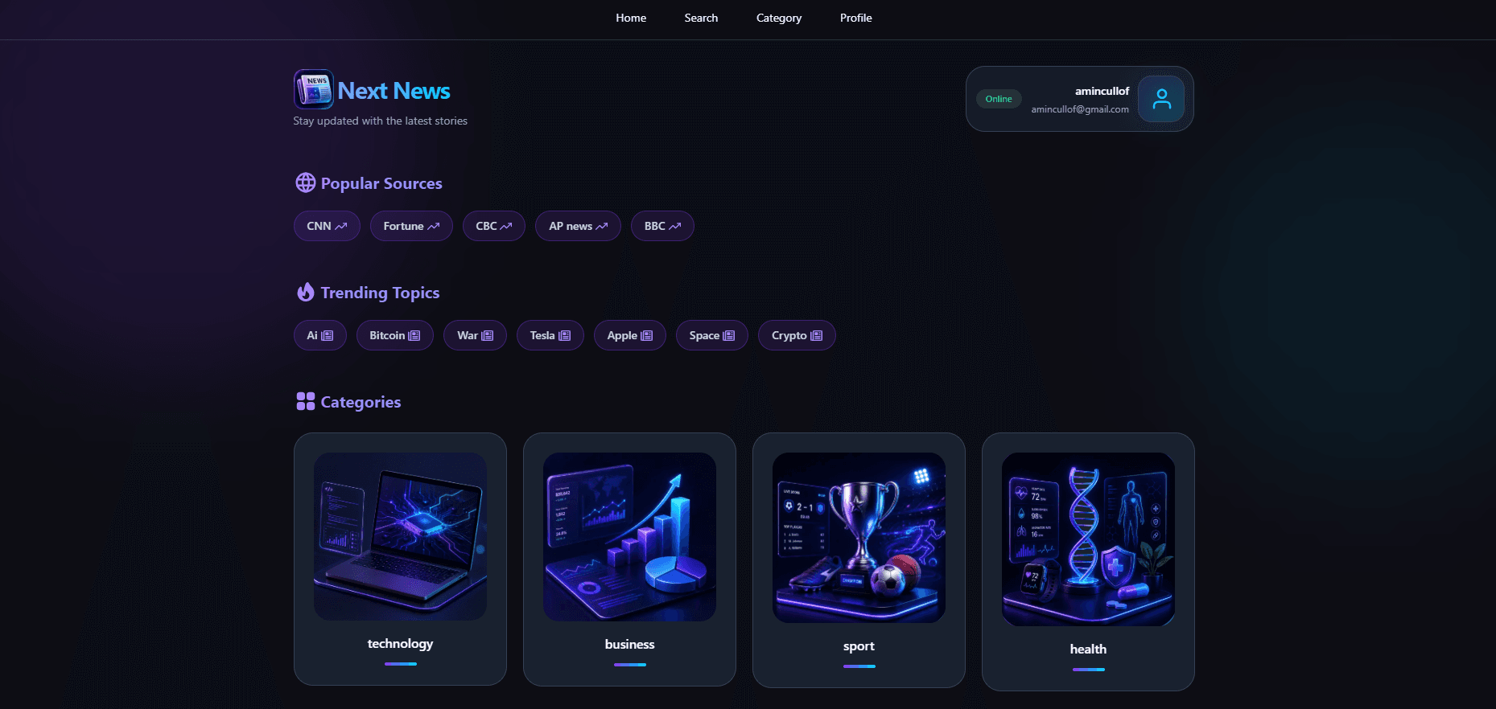1496x709 pixels.
Task: Click the trending arrow icon on CNN
Action: click(341, 226)
